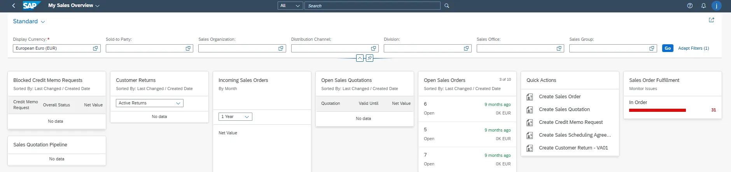The image size is (731, 172).
Task: Open the user profile avatar
Action: click(717, 5)
